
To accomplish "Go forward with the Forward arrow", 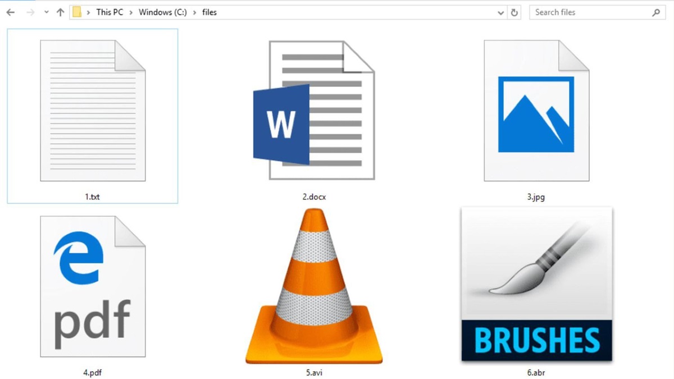I will (30, 12).
